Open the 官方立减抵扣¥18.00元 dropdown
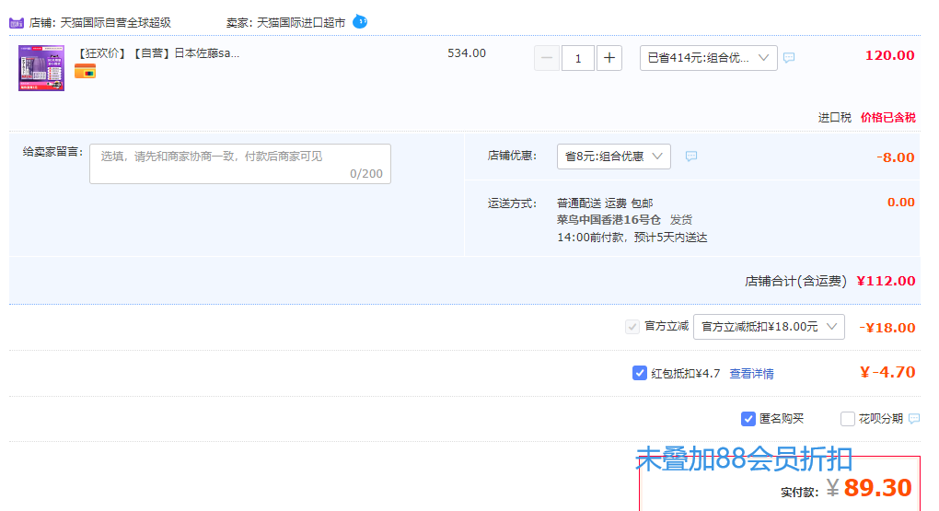 (769, 327)
